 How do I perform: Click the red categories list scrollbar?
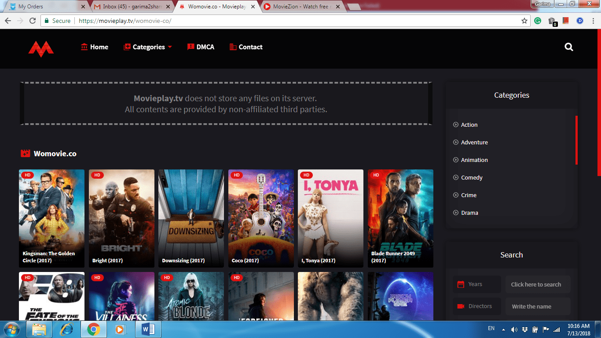point(576,140)
